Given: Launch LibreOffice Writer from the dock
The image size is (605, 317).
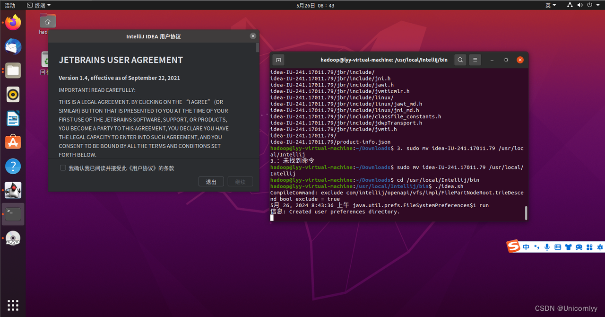Looking at the screenshot, I should 13,118.
